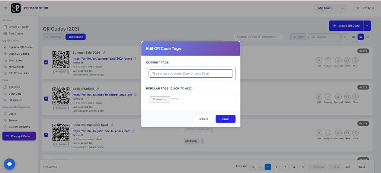The image size is (381, 173).
Task: Uncheck Back to School checkbox
Action: click(x=46, y=98)
